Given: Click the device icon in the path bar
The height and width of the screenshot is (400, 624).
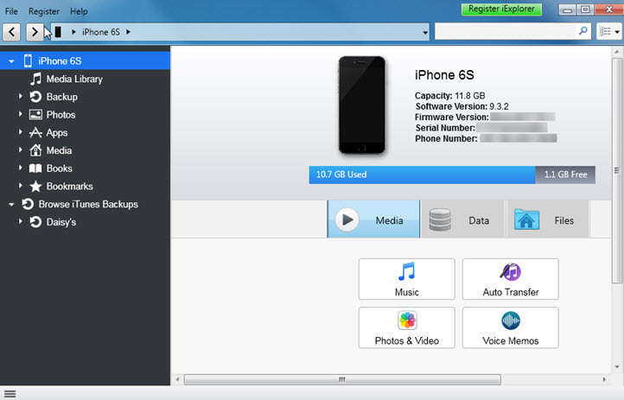Looking at the screenshot, I should [58, 32].
